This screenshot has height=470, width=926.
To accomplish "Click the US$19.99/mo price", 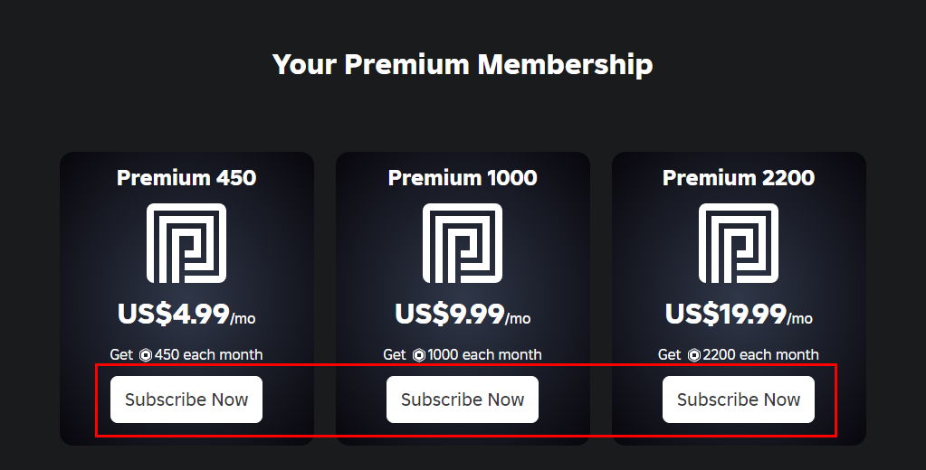I will [739, 315].
